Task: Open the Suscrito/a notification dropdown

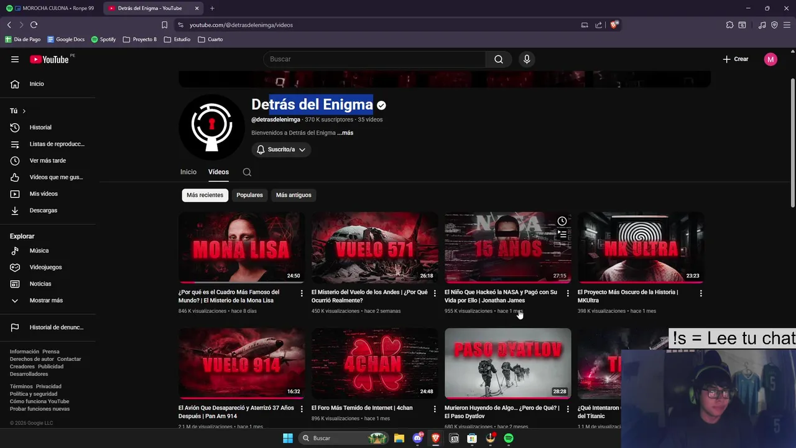Action: coord(281,149)
